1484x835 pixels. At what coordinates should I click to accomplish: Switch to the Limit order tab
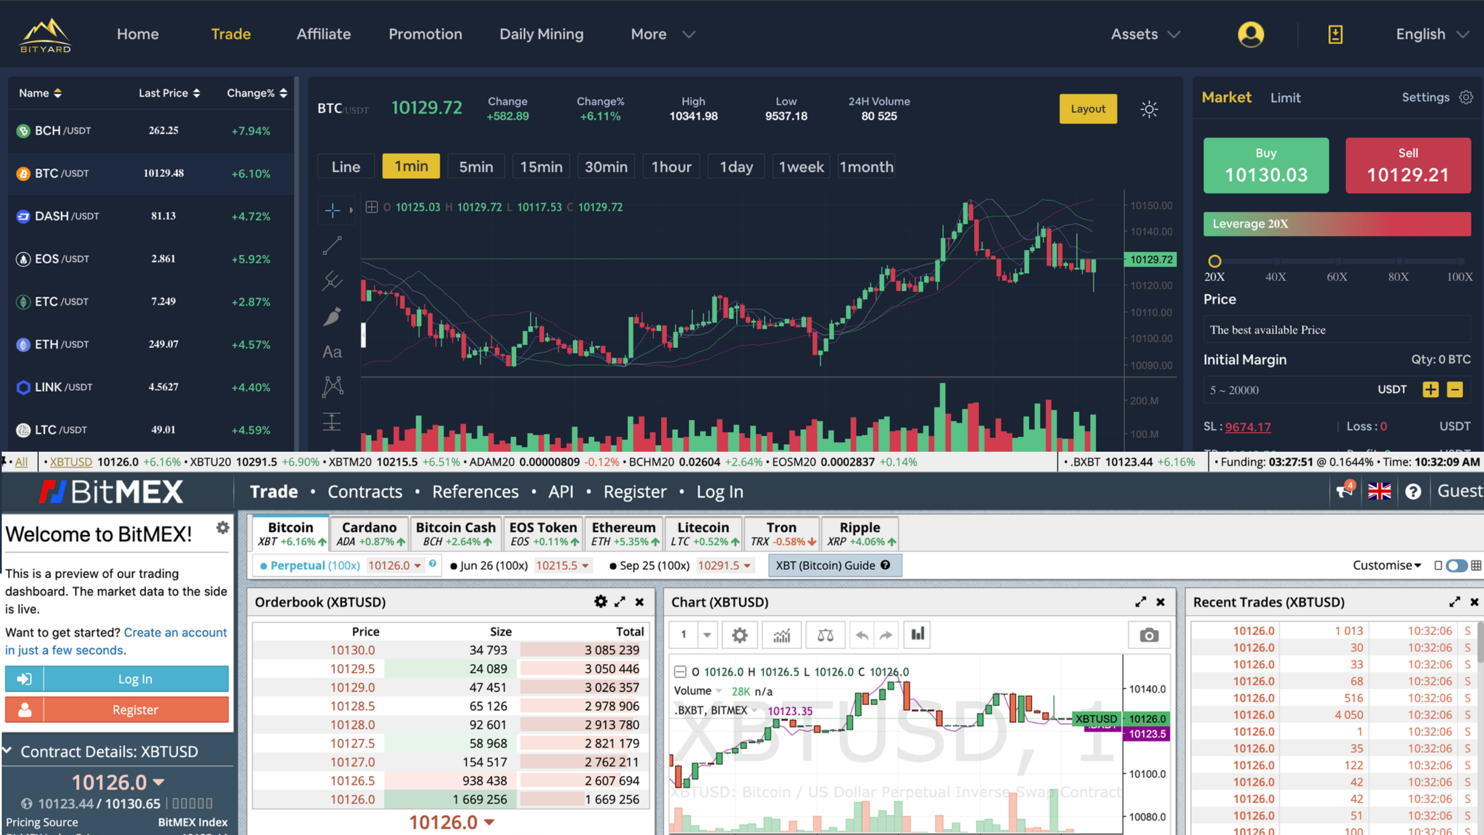click(x=1285, y=97)
